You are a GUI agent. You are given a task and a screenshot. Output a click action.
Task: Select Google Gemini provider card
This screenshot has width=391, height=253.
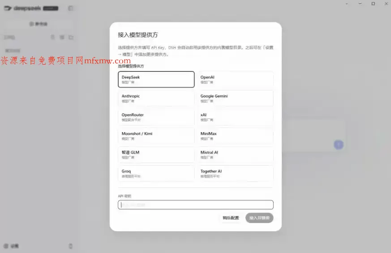[236, 99]
